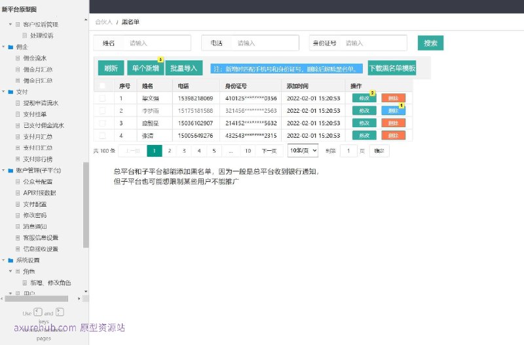Click the 电话 search input field

click(265, 43)
